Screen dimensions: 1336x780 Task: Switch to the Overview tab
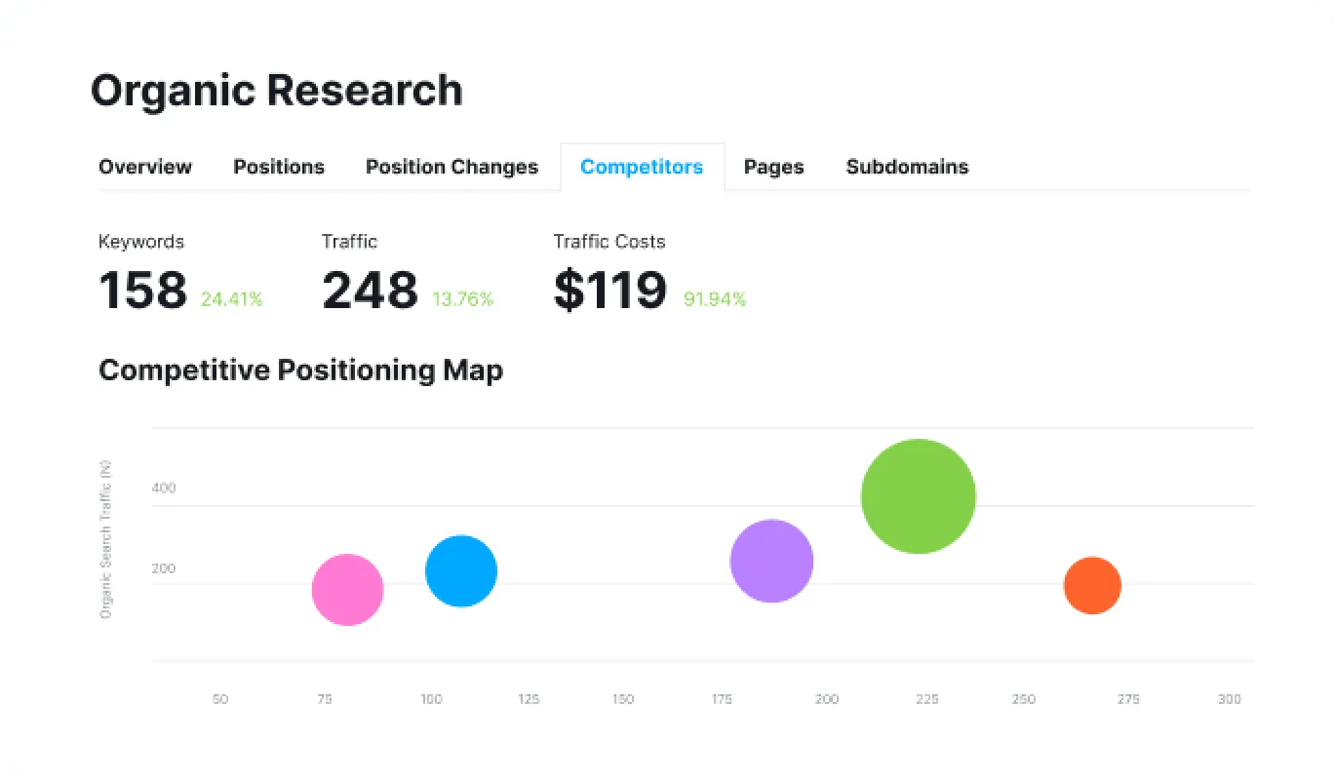(145, 167)
